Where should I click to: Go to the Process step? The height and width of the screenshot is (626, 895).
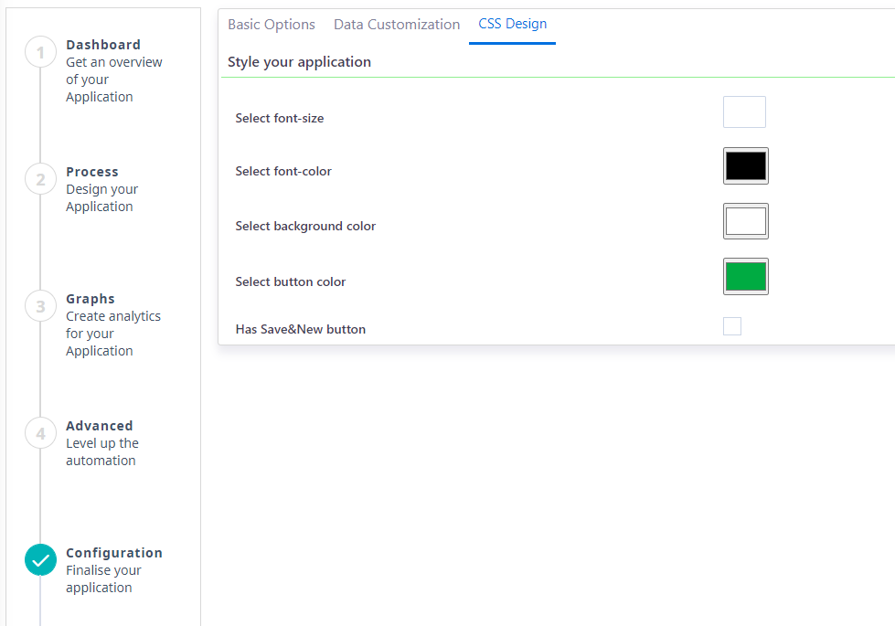click(91, 171)
